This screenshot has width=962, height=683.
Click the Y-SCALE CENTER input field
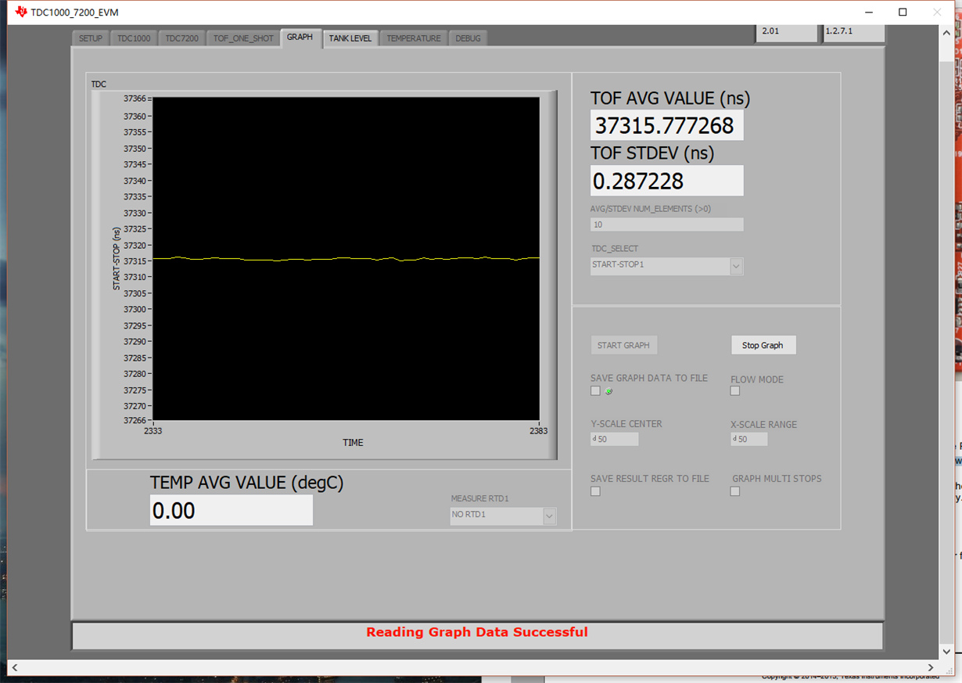pos(615,439)
